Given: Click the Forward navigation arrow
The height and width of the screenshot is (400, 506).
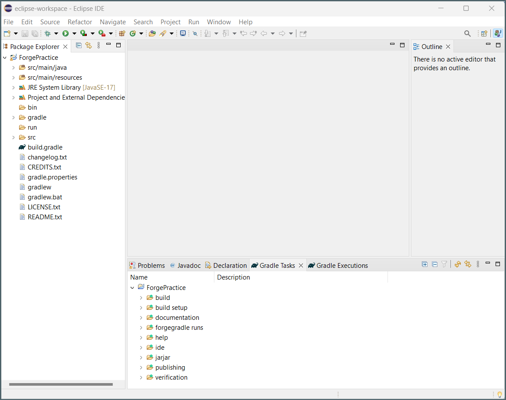Looking at the screenshot, I should 282,33.
